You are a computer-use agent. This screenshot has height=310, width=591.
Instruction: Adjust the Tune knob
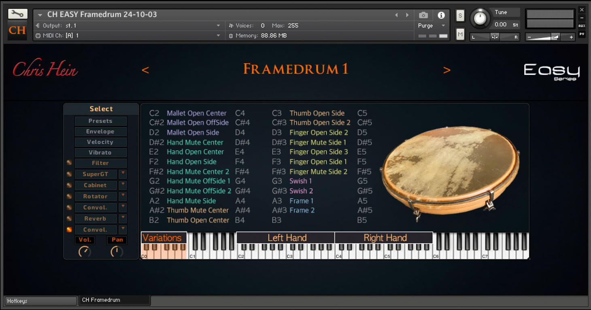(480, 19)
